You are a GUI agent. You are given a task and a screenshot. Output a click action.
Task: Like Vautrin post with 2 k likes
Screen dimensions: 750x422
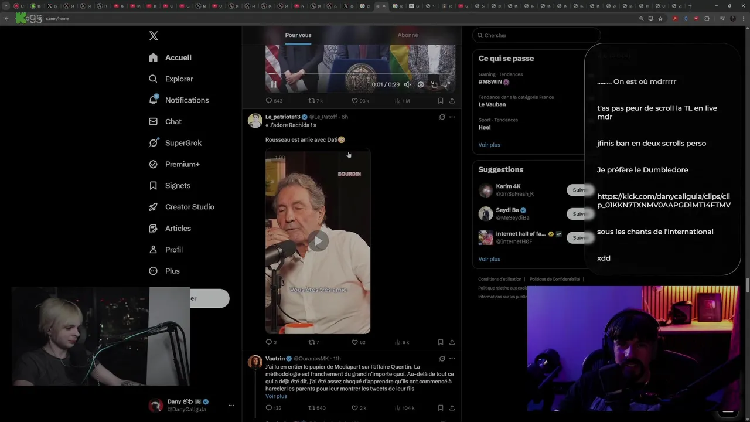click(x=359, y=408)
